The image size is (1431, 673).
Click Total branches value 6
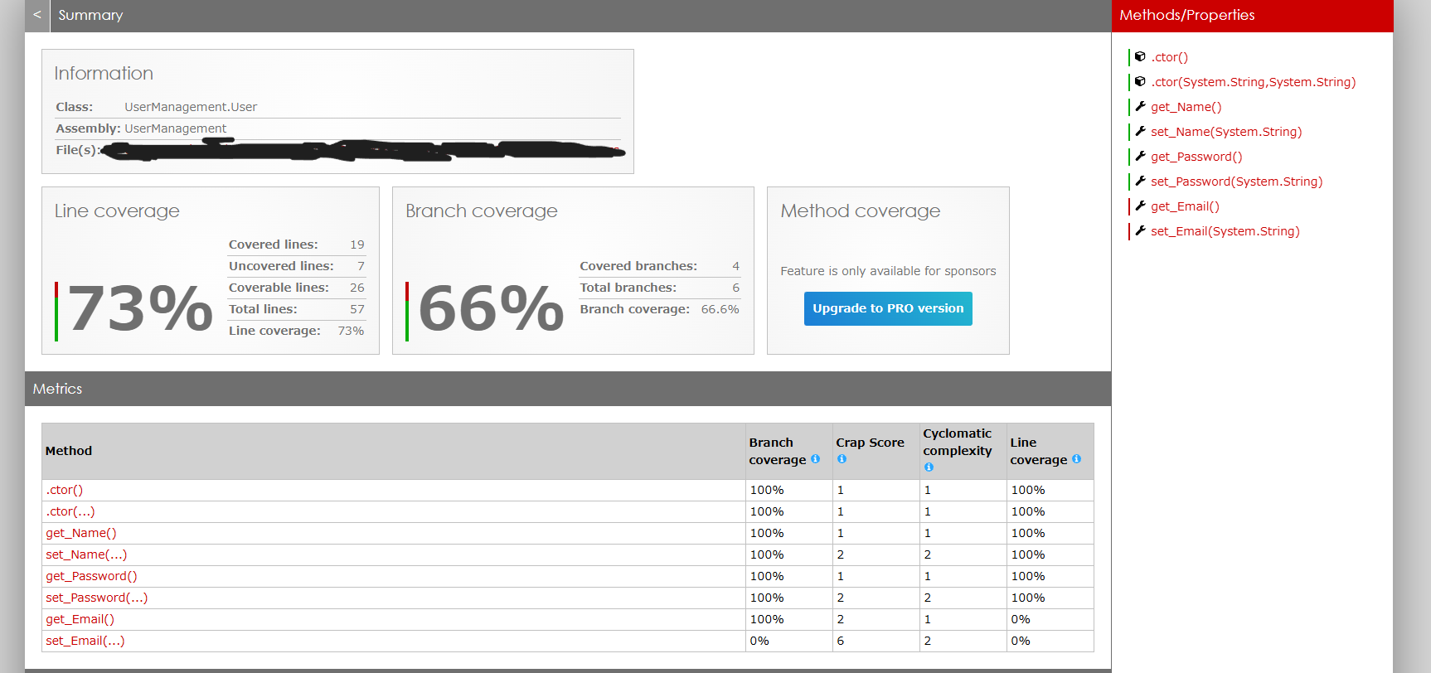click(x=735, y=288)
